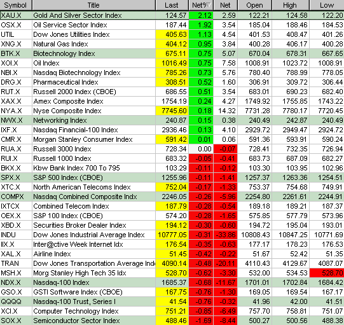Screen dimensions: 344x325
Task: Select the Airline Index row
Action: pyautogui.click(x=172, y=254)
